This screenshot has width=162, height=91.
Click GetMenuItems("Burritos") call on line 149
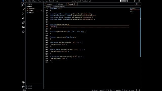click(60, 51)
